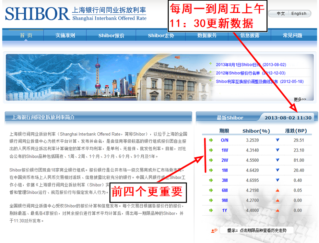This screenshot has width=319, height=243.
Task: Click the 9M rate value 4.2700
Action: pos(252,200)
